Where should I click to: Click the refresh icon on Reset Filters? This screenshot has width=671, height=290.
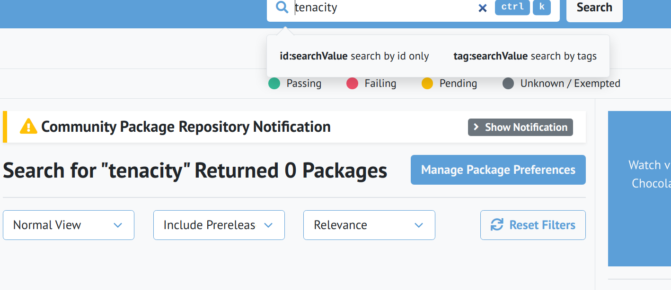pyautogui.click(x=496, y=225)
